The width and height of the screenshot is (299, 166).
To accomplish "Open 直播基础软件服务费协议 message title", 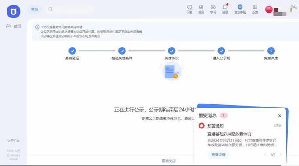I will (229, 134).
